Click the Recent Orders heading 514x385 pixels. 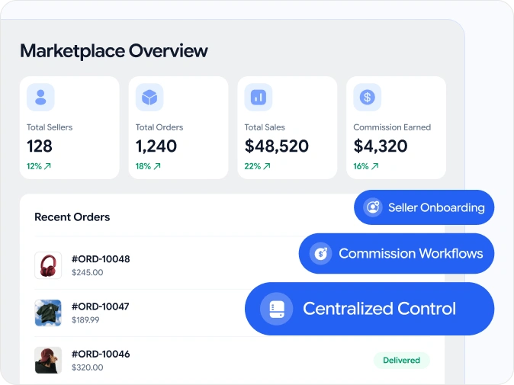point(72,217)
